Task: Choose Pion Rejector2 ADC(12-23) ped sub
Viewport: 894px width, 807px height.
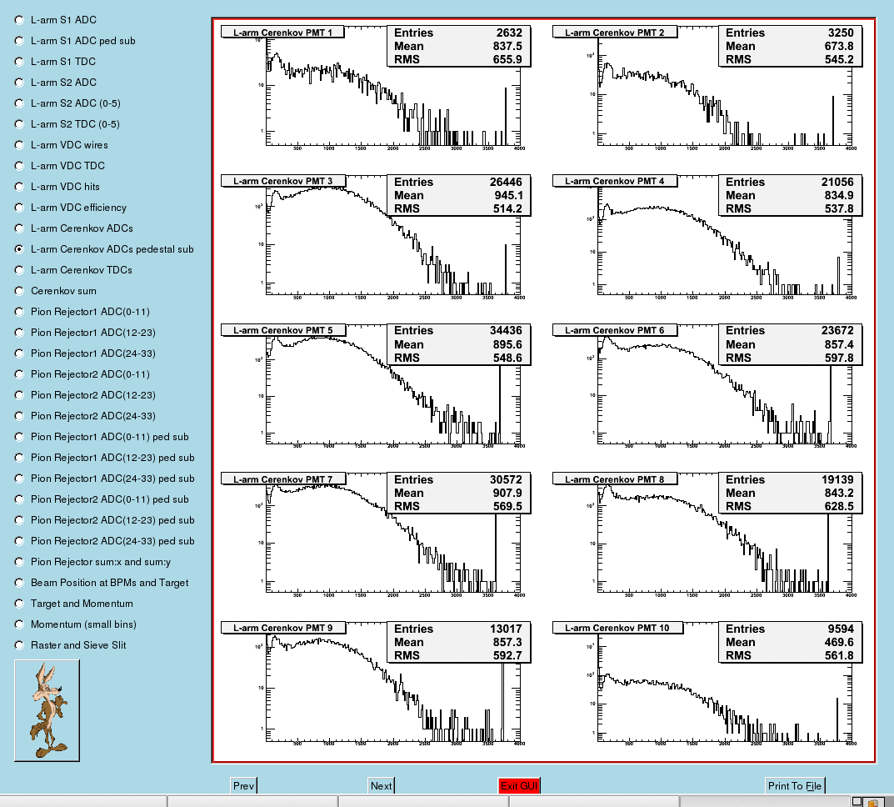Action: pyautogui.click(x=19, y=520)
